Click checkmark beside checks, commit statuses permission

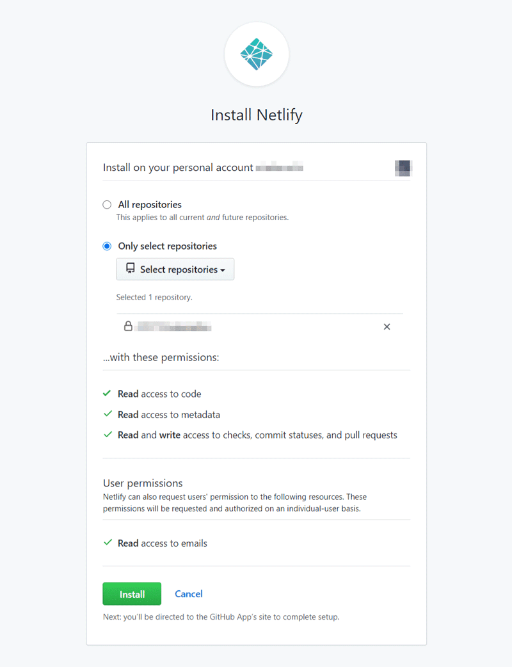coord(108,434)
